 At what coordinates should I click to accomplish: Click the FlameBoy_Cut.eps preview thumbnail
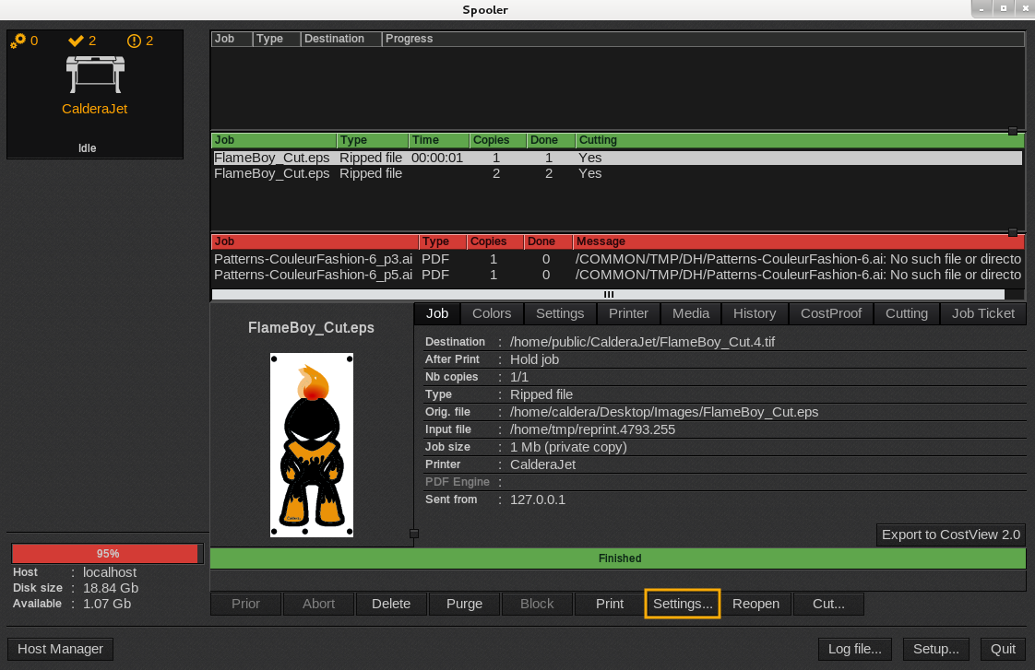(312, 444)
